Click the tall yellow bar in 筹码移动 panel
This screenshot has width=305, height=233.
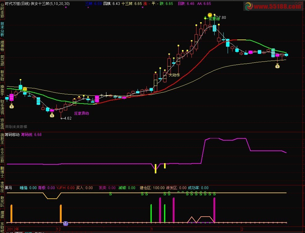[156, 168]
